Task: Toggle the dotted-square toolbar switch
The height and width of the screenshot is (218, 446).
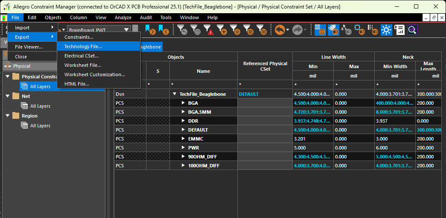Action: pyautogui.click(x=359, y=29)
